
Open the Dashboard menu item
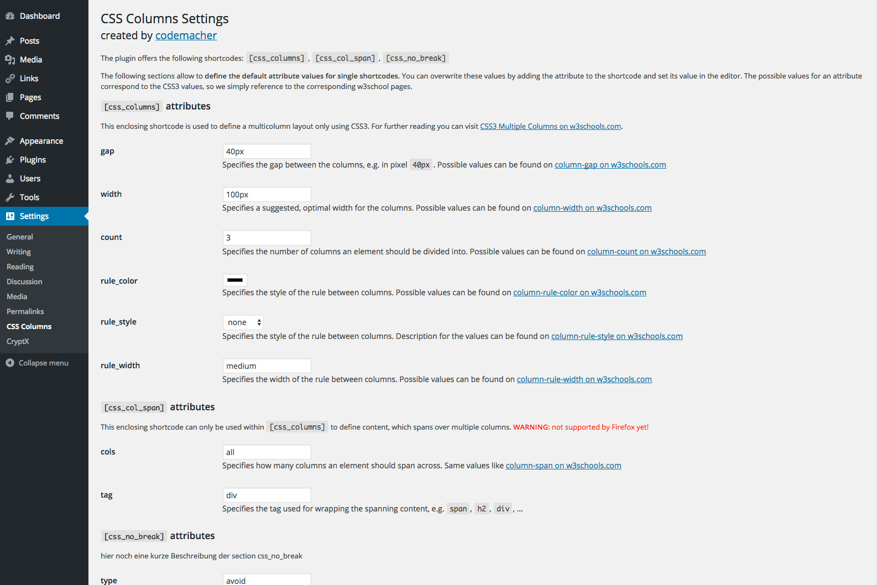[x=44, y=16]
